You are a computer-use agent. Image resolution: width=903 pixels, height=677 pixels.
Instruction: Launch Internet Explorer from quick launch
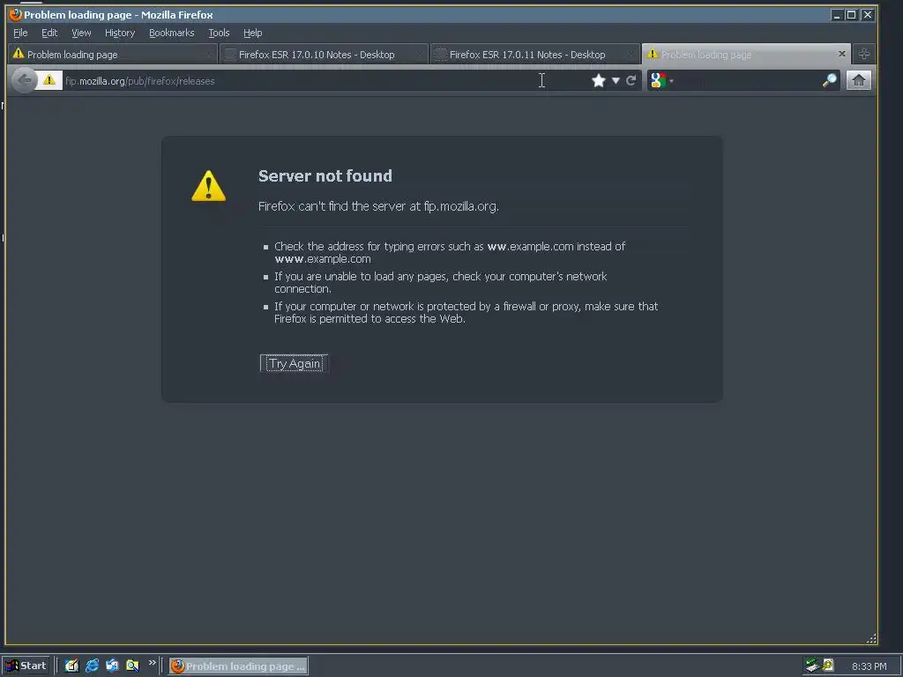(x=92, y=666)
